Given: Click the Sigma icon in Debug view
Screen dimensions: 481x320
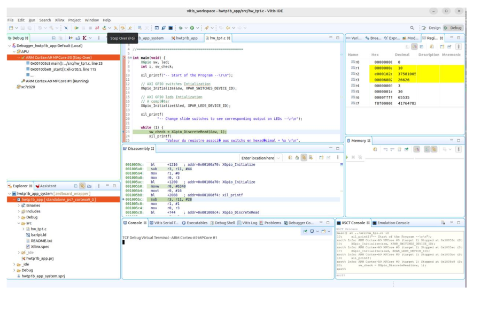Looking at the screenshot, I should point(84,38).
